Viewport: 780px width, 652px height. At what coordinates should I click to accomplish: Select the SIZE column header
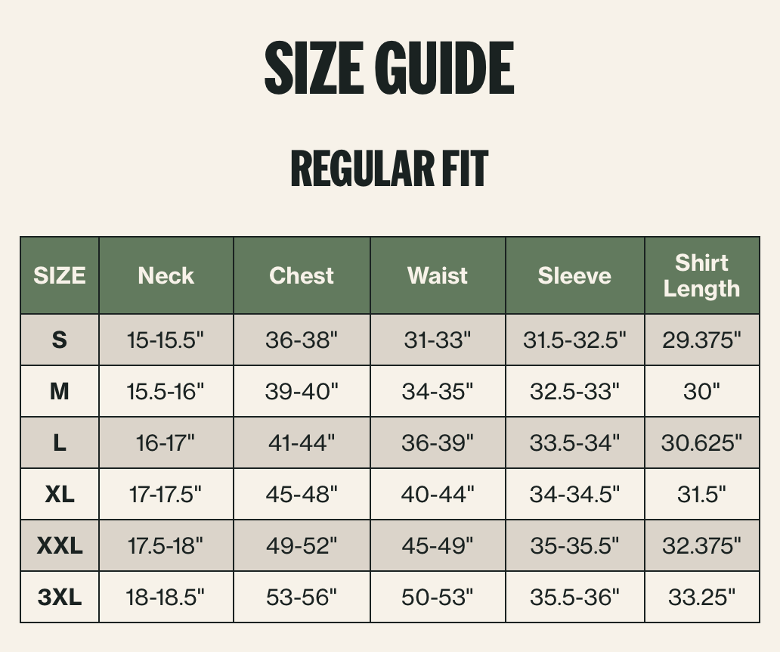click(x=60, y=276)
